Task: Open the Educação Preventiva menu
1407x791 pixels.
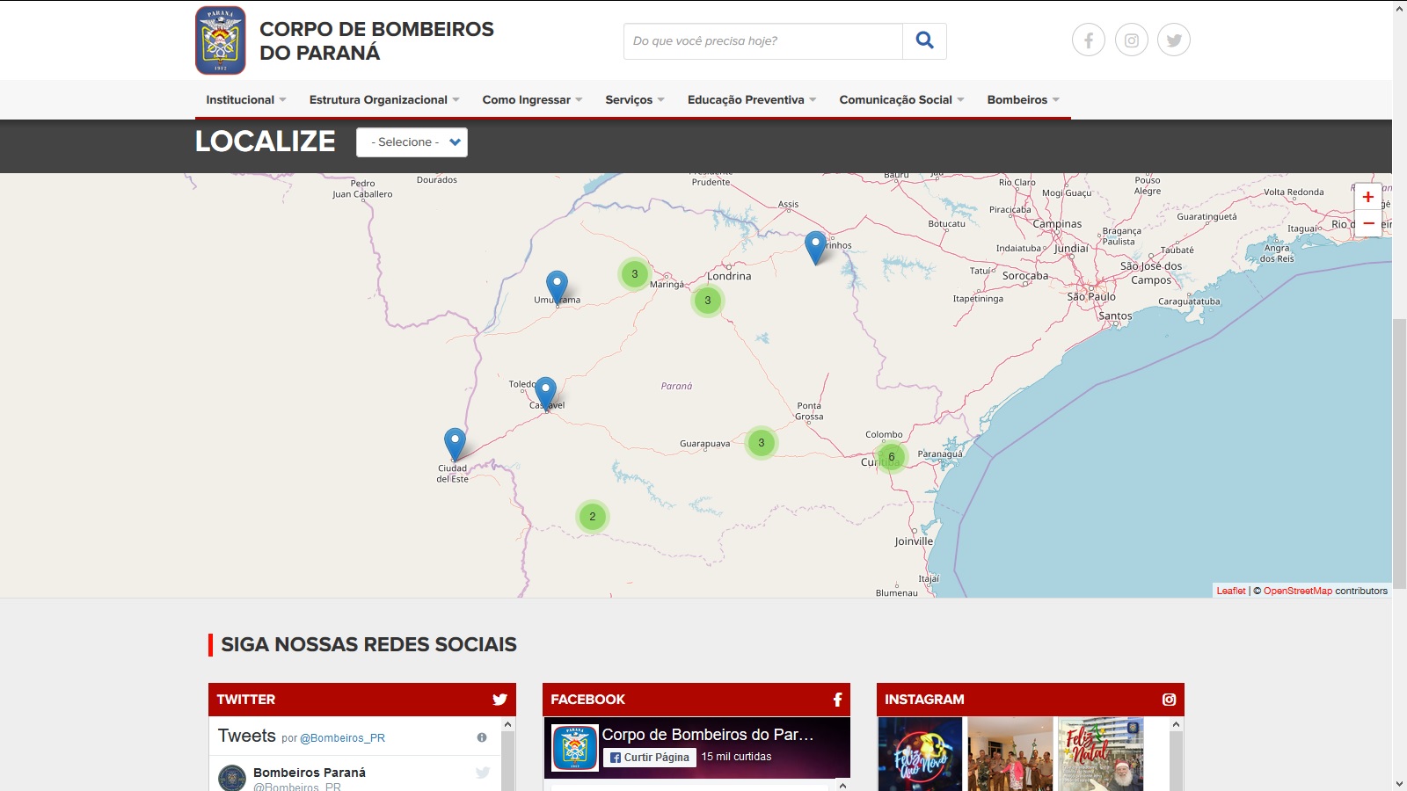Action: point(752,100)
